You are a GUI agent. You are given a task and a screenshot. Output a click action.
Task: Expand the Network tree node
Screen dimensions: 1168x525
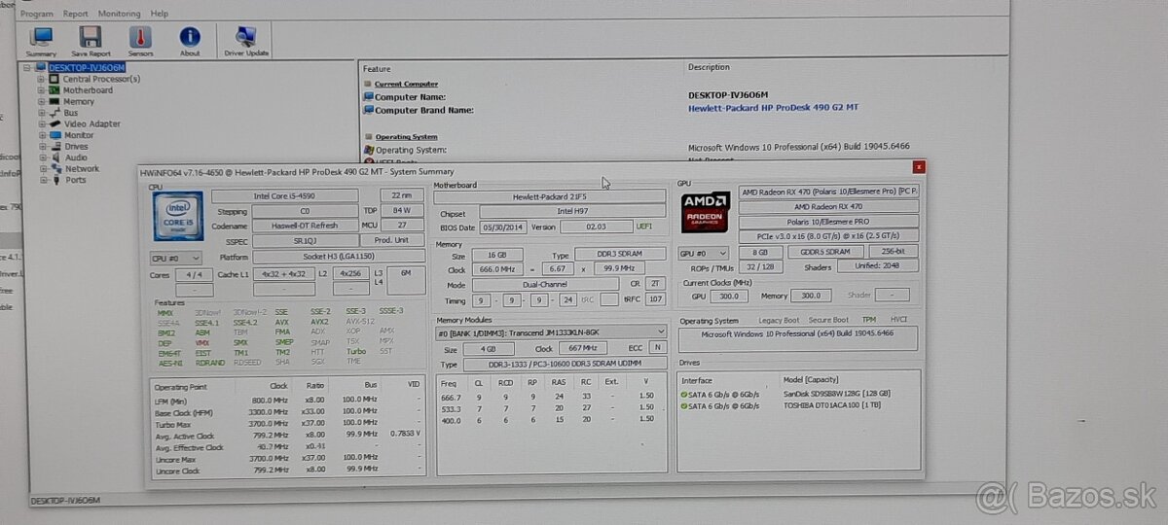click(42, 168)
